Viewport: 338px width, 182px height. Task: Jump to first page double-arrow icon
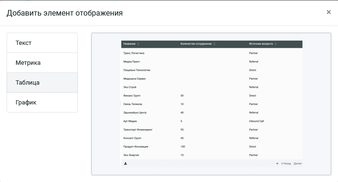(x=277, y=164)
